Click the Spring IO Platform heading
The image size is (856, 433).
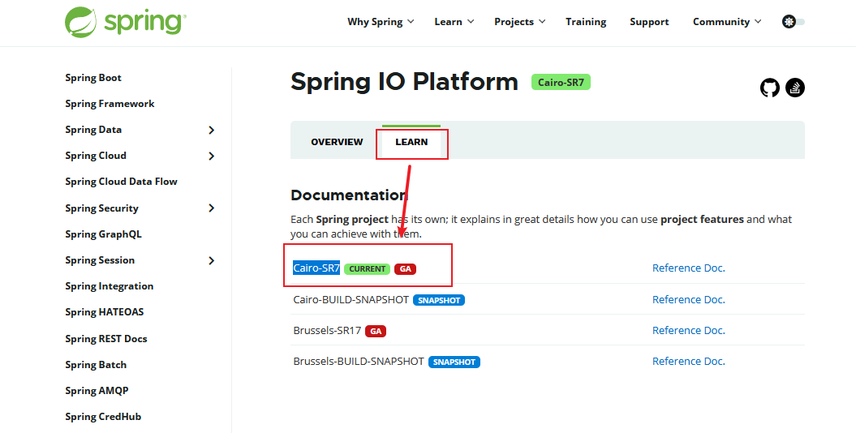pos(405,82)
